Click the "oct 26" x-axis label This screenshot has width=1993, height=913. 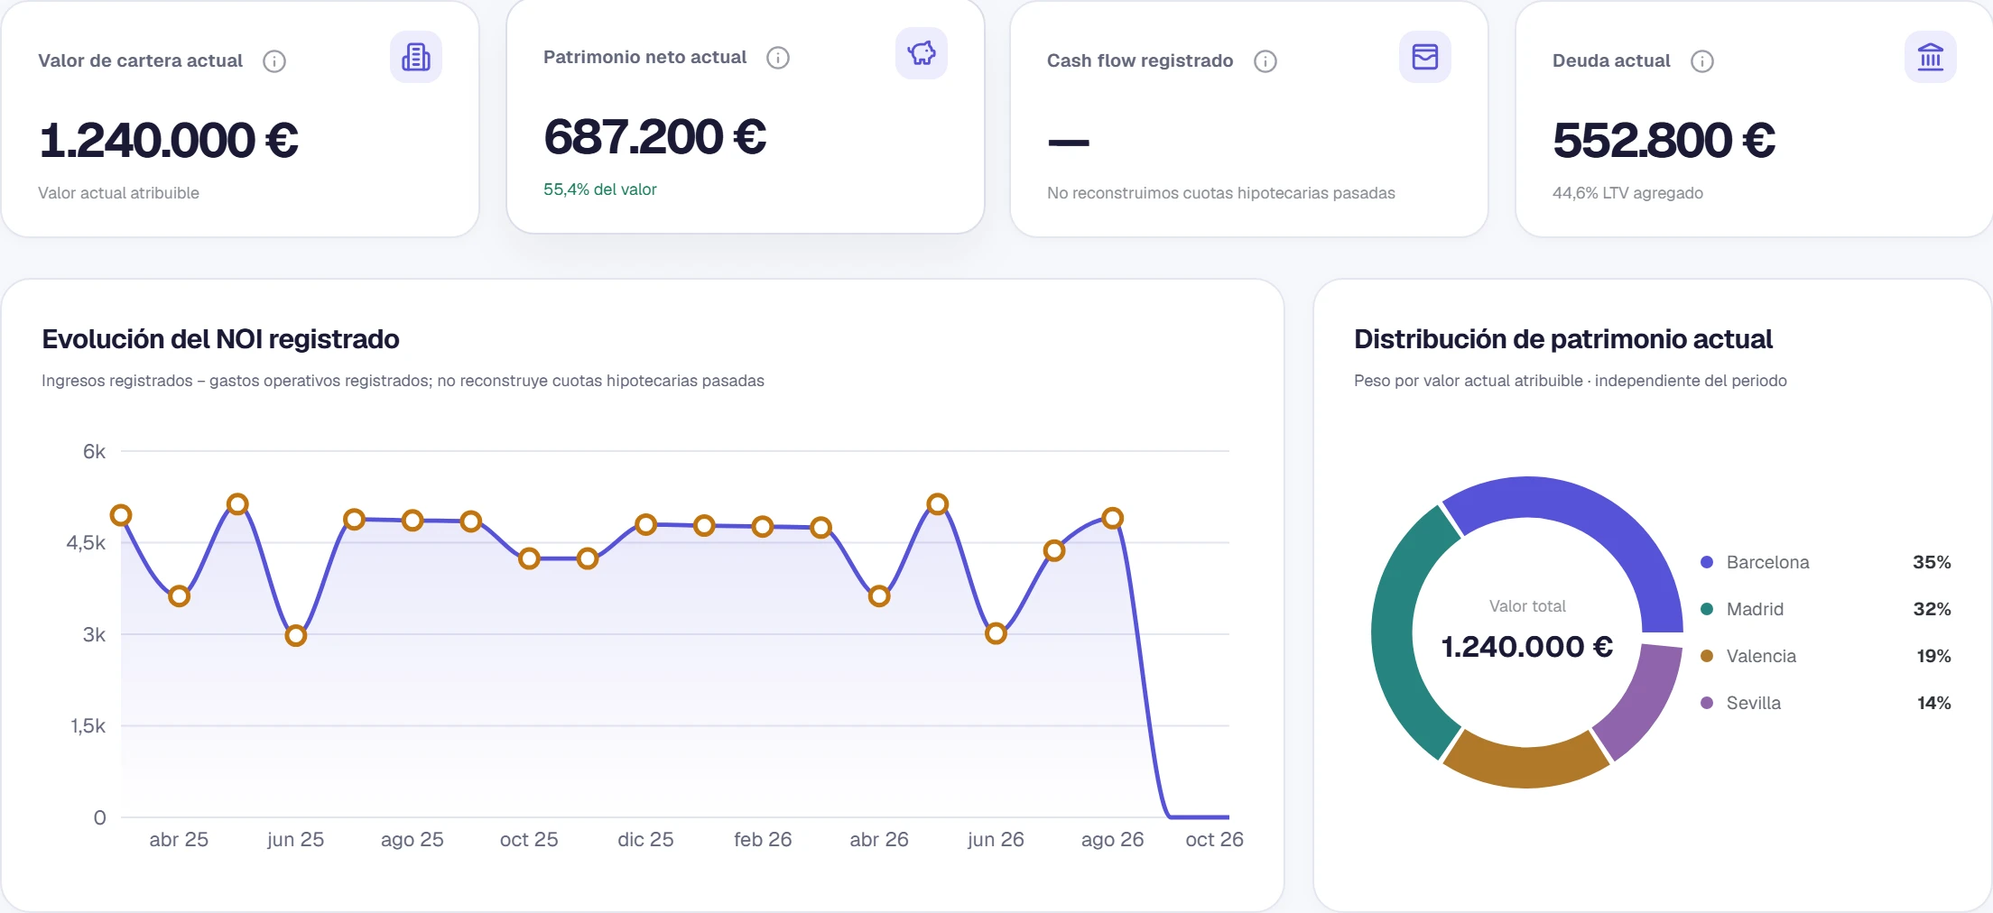[x=1214, y=840]
